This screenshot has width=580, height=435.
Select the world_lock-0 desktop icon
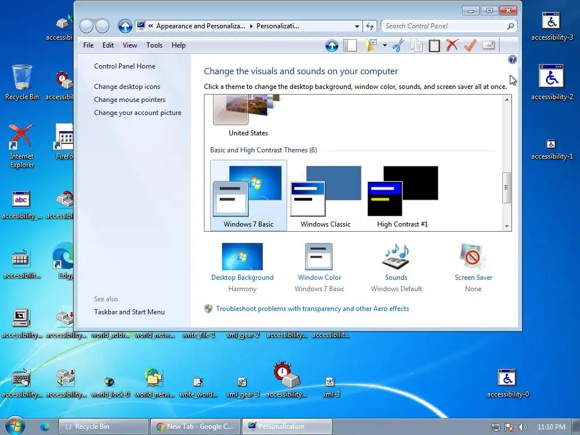pos(110,387)
